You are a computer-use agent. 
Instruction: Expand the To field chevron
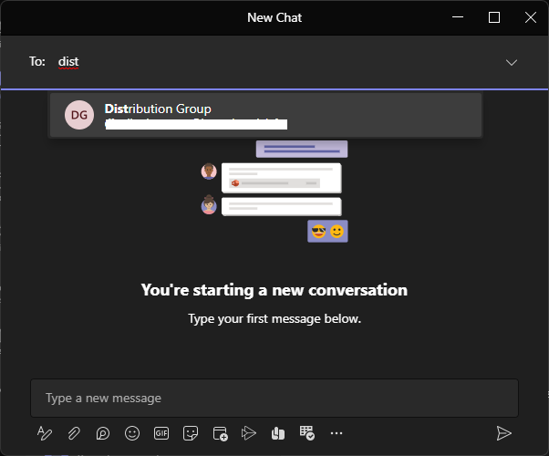512,62
